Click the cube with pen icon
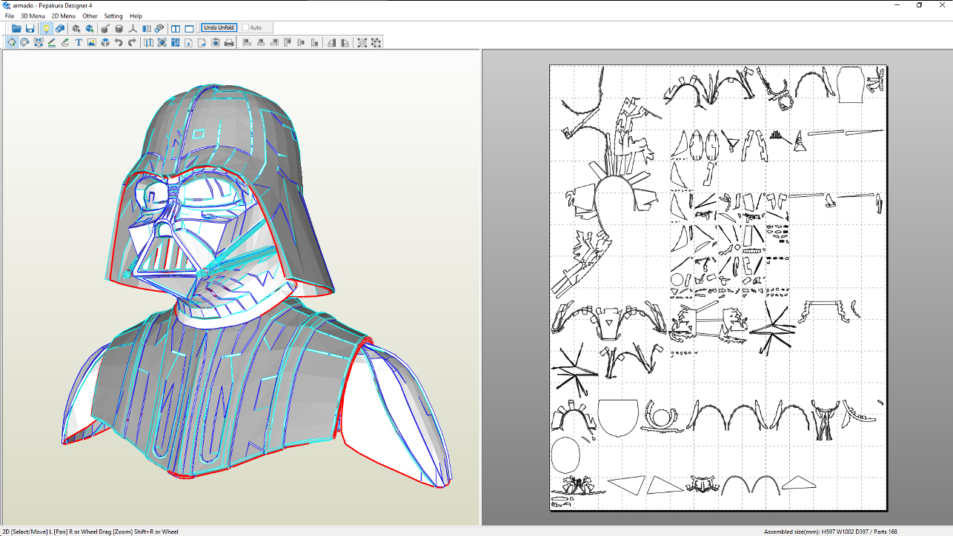Screen dimensions: 953x536 click(x=104, y=28)
